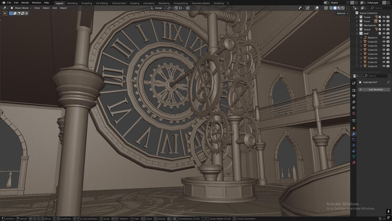Open the Object Constraints properties tab
Viewport: 392px width, 221px height.
354,151
